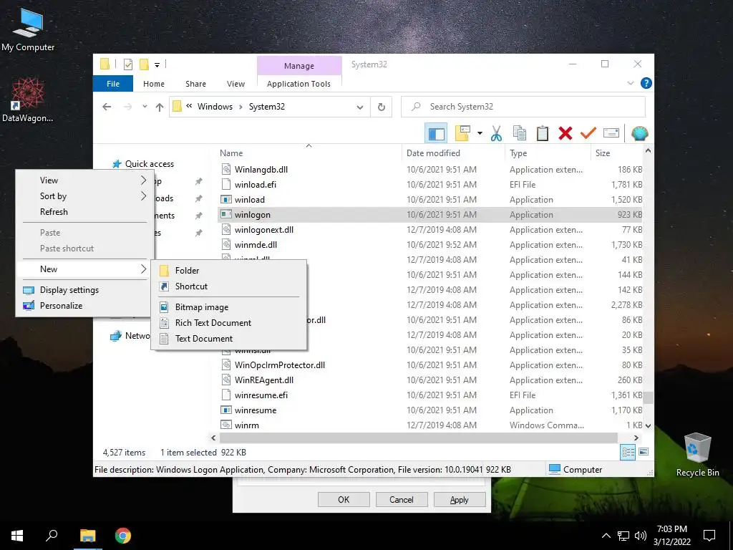Screen dimensions: 733x550
Task: Click the scissors Cut icon
Action: pyautogui.click(x=496, y=134)
